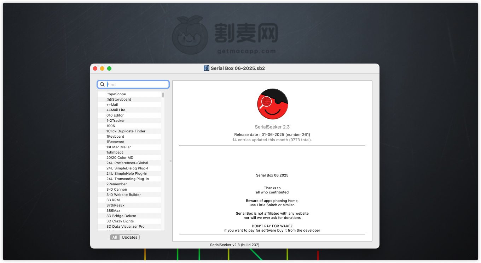Focus the Find search field
Viewport: 481px width, 263px height.
[137, 84]
